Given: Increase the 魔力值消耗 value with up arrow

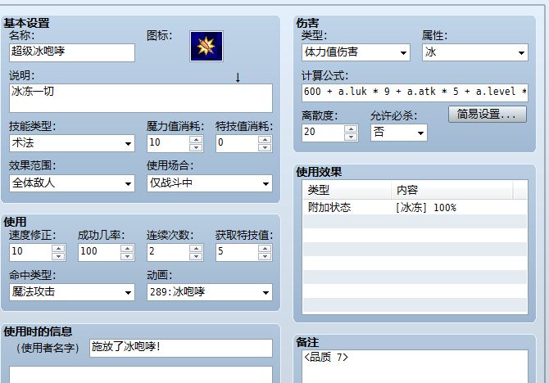Looking at the screenshot, I should (x=196, y=140).
